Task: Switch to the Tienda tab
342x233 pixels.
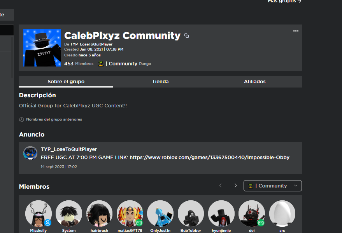Action: click(x=160, y=82)
